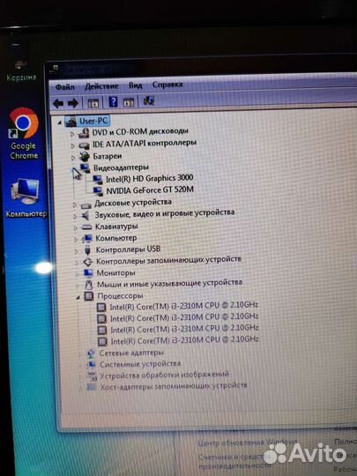The image size is (357, 476).
Task: Open the Google Chrome desktop shortcut
Action: tap(24, 133)
